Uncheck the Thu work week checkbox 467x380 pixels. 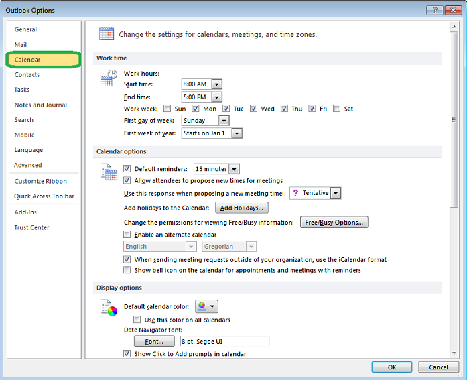(284, 109)
